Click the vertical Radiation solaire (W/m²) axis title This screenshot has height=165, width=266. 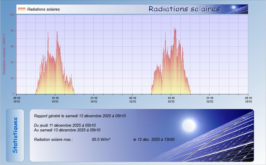(4, 54)
